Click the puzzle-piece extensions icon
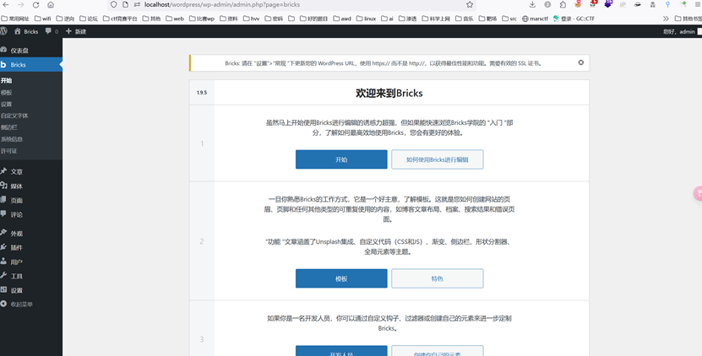Image resolution: width=702 pixels, height=356 pixels. point(563,4)
